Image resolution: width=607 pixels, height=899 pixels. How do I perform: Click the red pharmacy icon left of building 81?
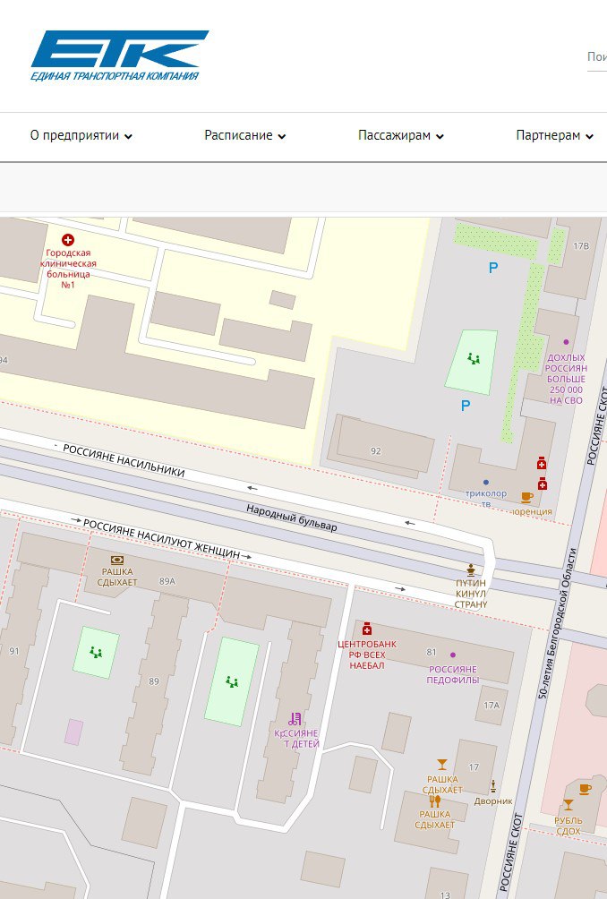pyautogui.click(x=366, y=629)
